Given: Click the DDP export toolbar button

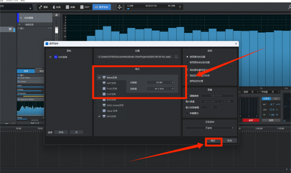Looking at the screenshot, I should point(85,7).
